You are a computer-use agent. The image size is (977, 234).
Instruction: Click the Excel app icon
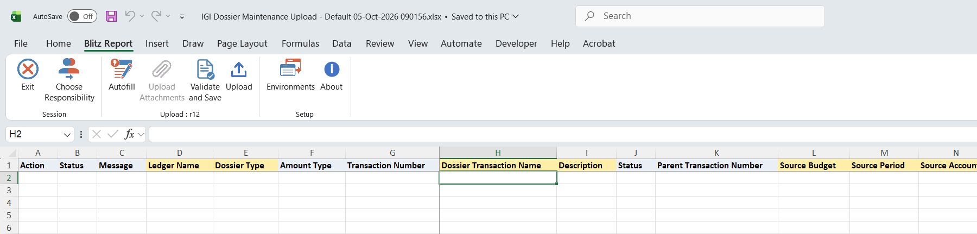tap(16, 16)
